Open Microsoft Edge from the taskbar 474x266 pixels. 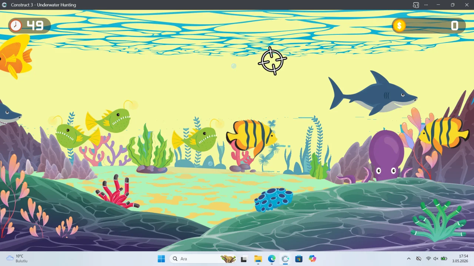point(272,259)
